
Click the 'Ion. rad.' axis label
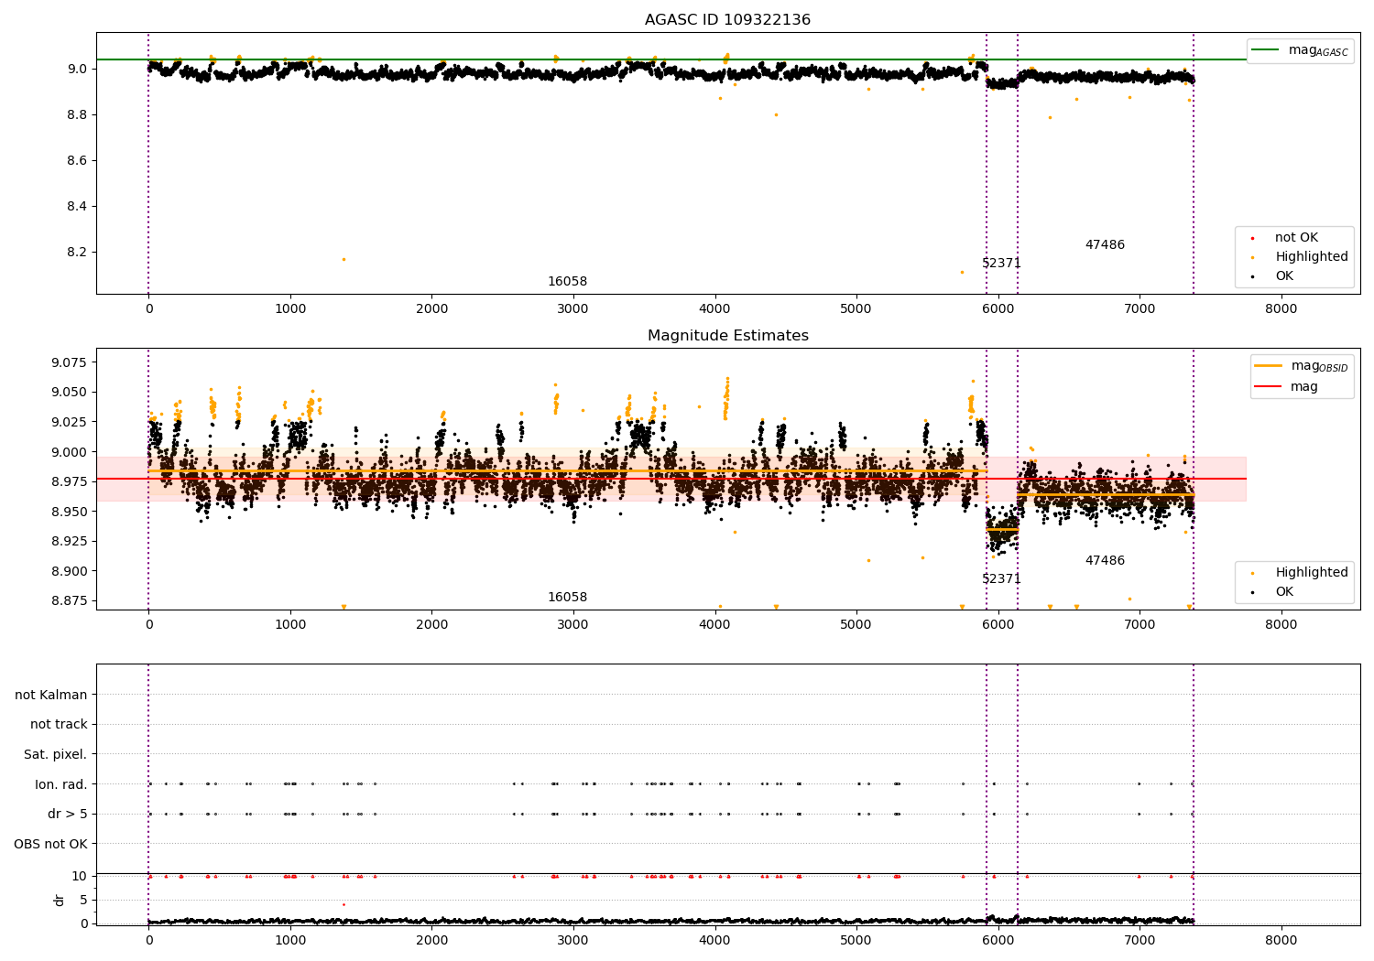(x=61, y=784)
